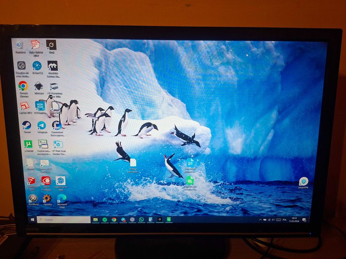The height and width of the screenshot is (259, 346).
Task: Launch Microsoft Edge desktop shortcut
Action: tap(62, 201)
